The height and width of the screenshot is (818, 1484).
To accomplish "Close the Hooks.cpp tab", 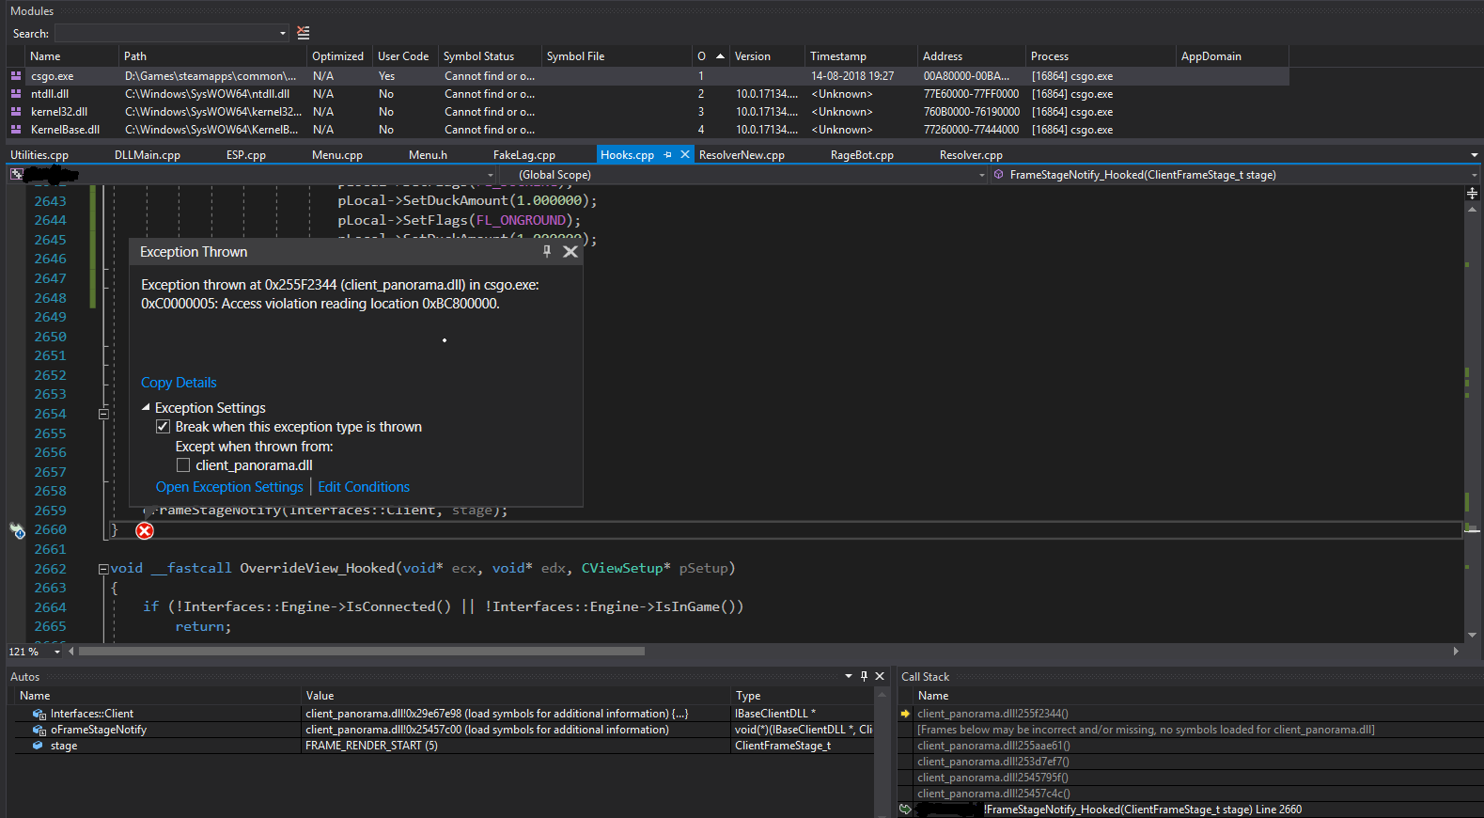I will (x=685, y=155).
